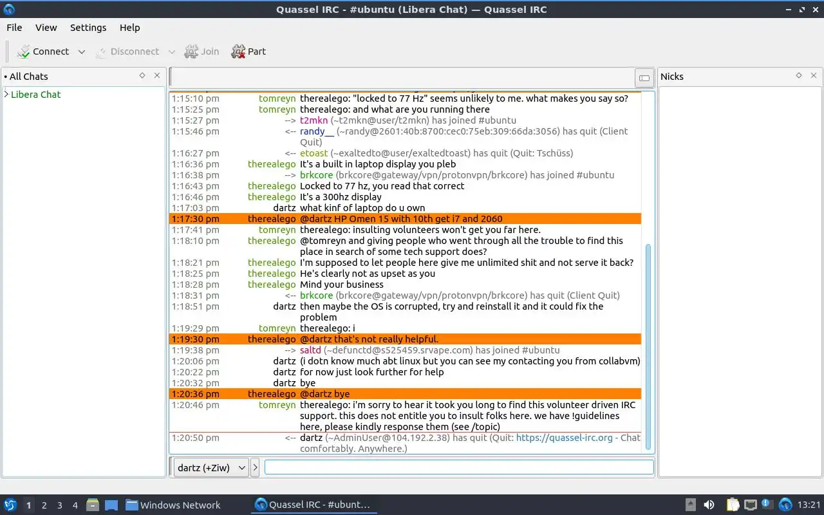Click Quassel IRC taskbar window button
The image size is (824, 515).
click(314, 505)
